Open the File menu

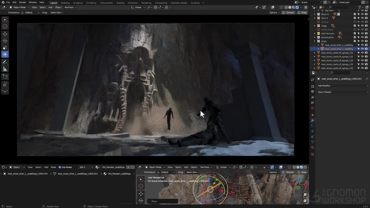coord(8,3)
